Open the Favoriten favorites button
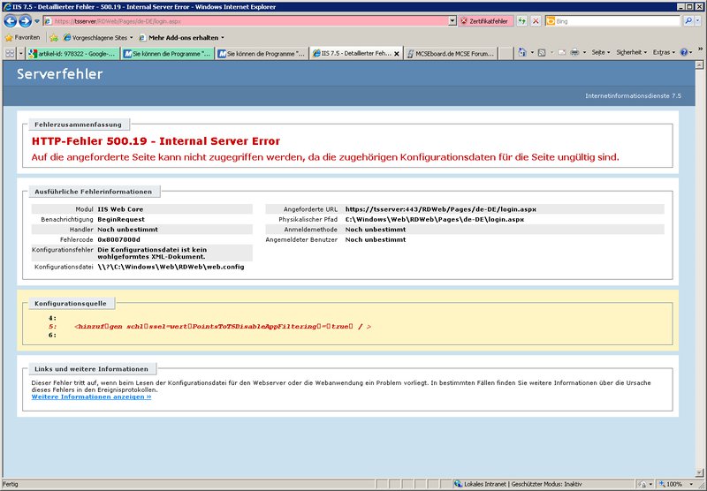 point(23,38)
